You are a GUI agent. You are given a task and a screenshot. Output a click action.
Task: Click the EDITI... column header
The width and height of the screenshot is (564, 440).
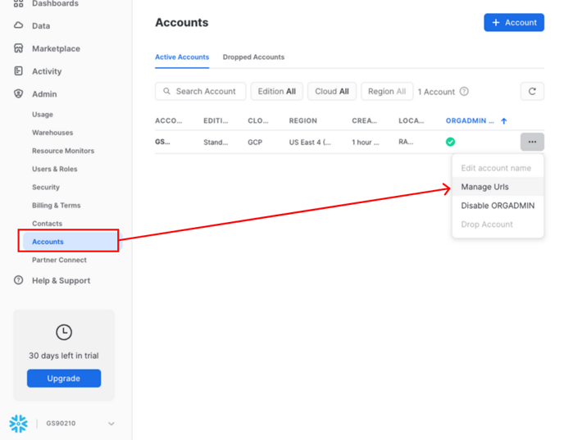pos(216,120)
